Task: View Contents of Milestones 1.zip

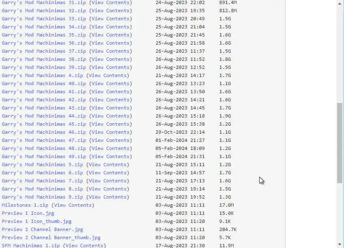Action: [73, 205]
